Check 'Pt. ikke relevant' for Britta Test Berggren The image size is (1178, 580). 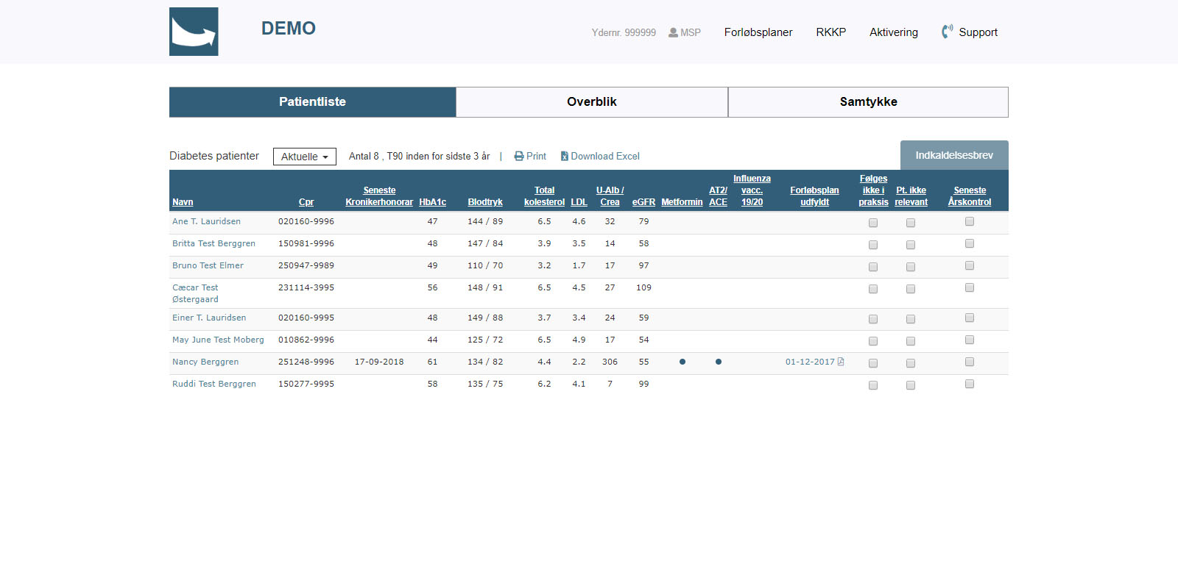911,245
